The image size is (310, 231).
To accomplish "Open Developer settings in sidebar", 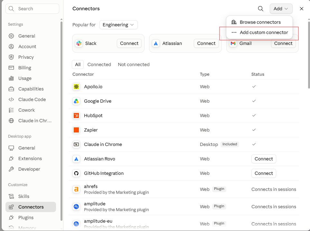I will click(x=31, y=169).
